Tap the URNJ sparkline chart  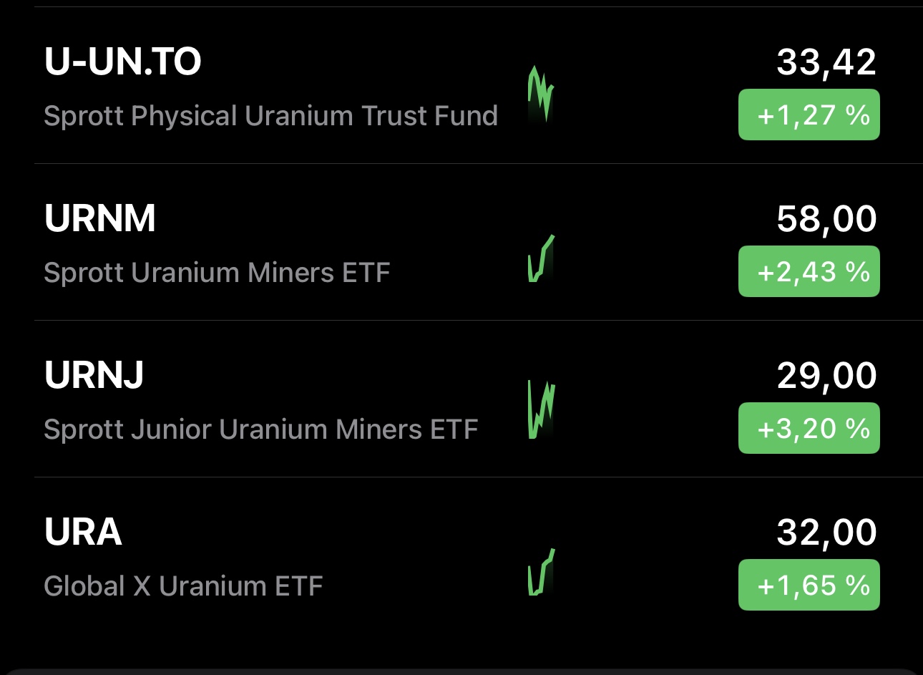[541, 409]
